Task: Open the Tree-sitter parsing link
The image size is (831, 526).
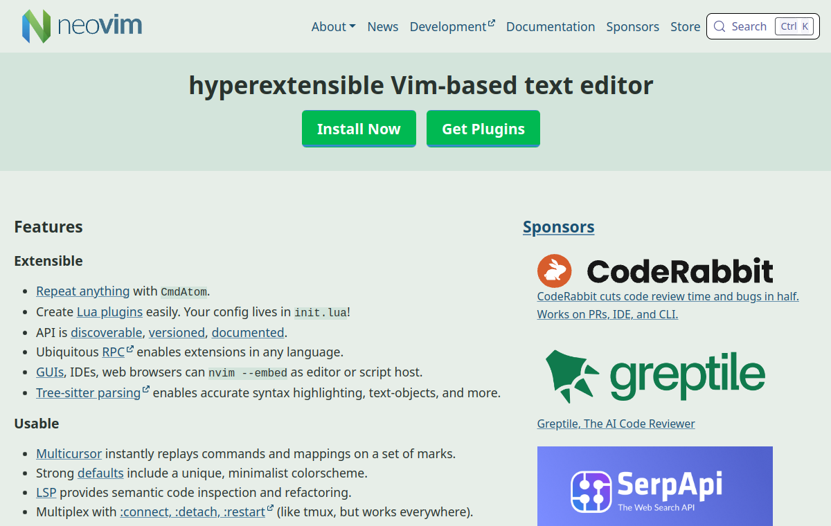Action: click(93, 392)
